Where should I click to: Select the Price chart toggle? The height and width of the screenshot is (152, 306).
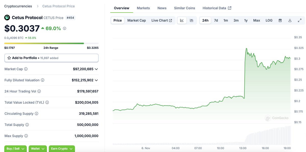(118, 20)
